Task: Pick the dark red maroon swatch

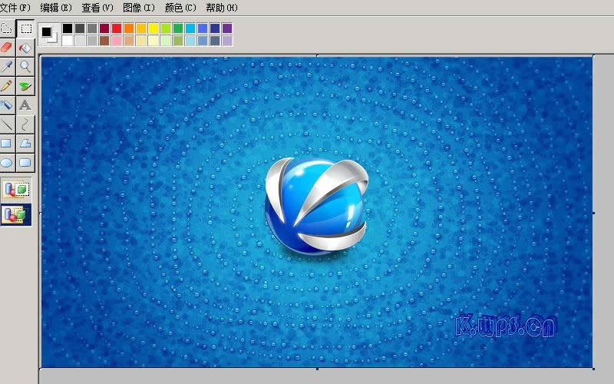Action: pyautogui.click(x=104, y=28)
